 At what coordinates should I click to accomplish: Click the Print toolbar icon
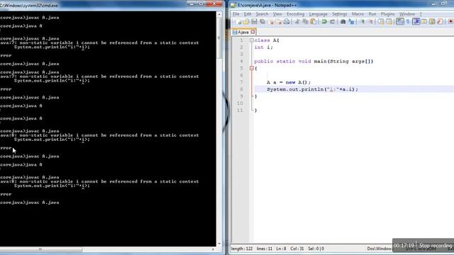click(287, 22)
